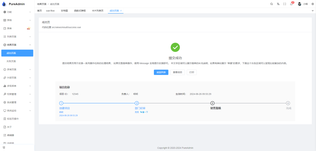Viewport: 316px width, 151px height.
Task: Switch to the 卡片列表页 tab
Action: (97, 11)
